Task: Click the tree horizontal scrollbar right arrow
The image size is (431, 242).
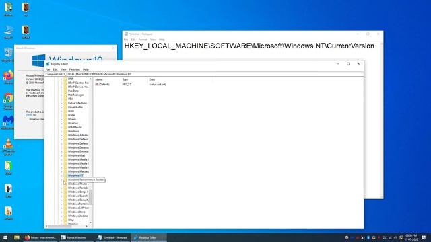Action: 87,226
